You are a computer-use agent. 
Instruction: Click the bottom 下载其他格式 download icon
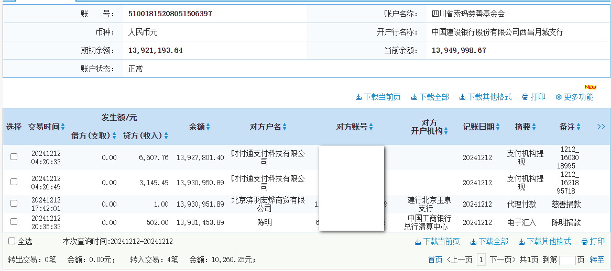click(522, 242)
